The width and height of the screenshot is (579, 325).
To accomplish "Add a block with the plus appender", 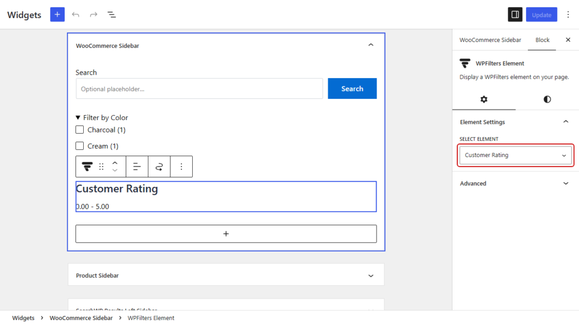I will click(226, 234).
